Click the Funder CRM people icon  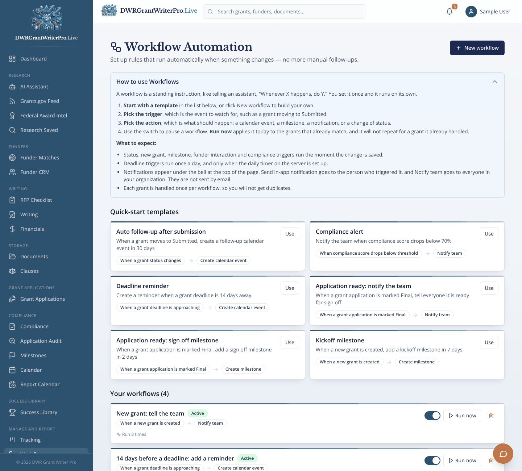click(x=12, y=172)
